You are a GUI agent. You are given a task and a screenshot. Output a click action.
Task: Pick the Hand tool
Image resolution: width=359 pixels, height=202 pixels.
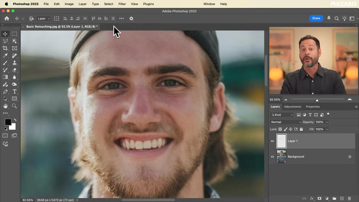pos(5,106)
